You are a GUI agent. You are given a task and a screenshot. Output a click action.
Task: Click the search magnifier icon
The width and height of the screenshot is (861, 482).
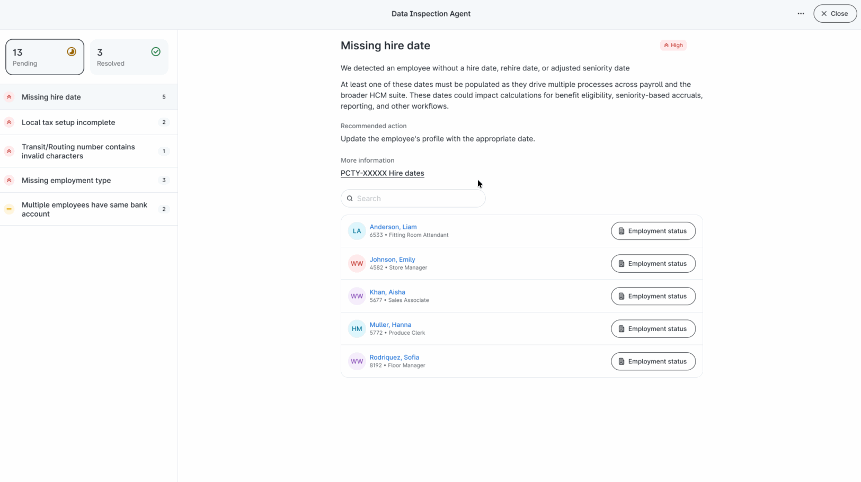point(350,199)
